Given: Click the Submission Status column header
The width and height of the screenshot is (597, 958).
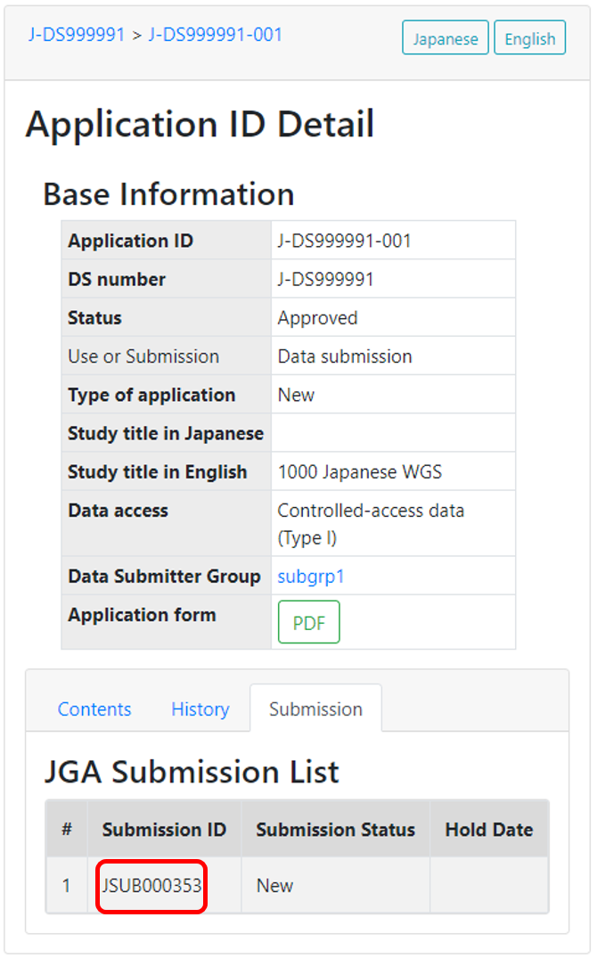Looking at the screenshot, I should [335, 830].
